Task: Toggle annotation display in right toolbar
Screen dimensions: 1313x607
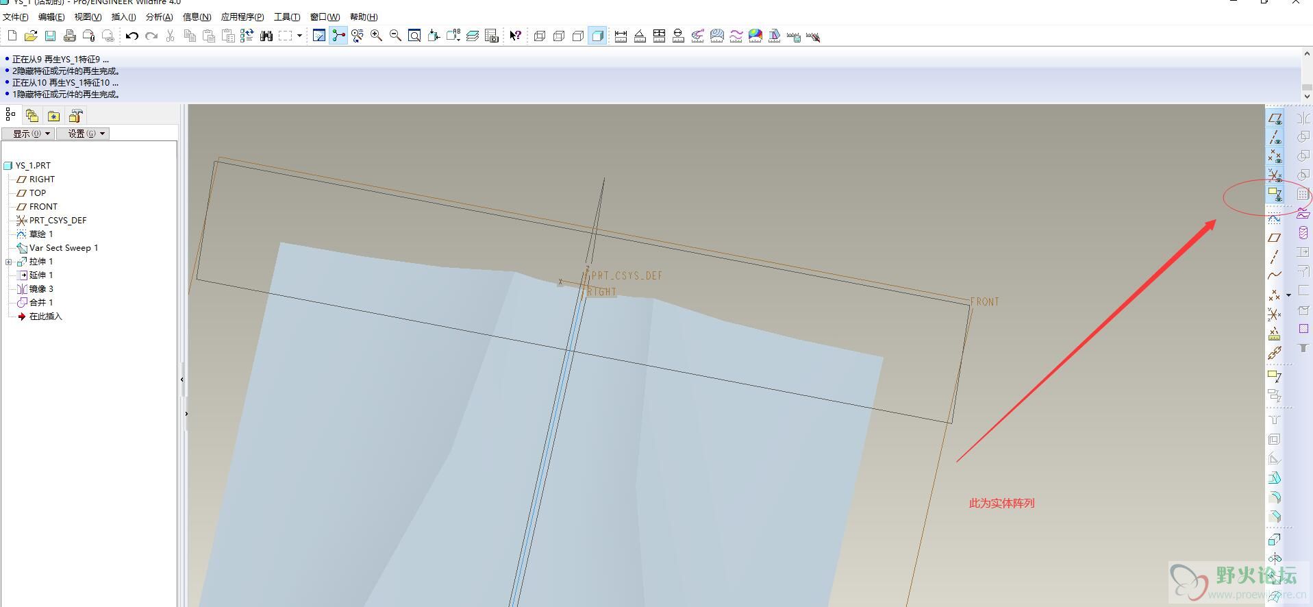Action: point(1275,195)
